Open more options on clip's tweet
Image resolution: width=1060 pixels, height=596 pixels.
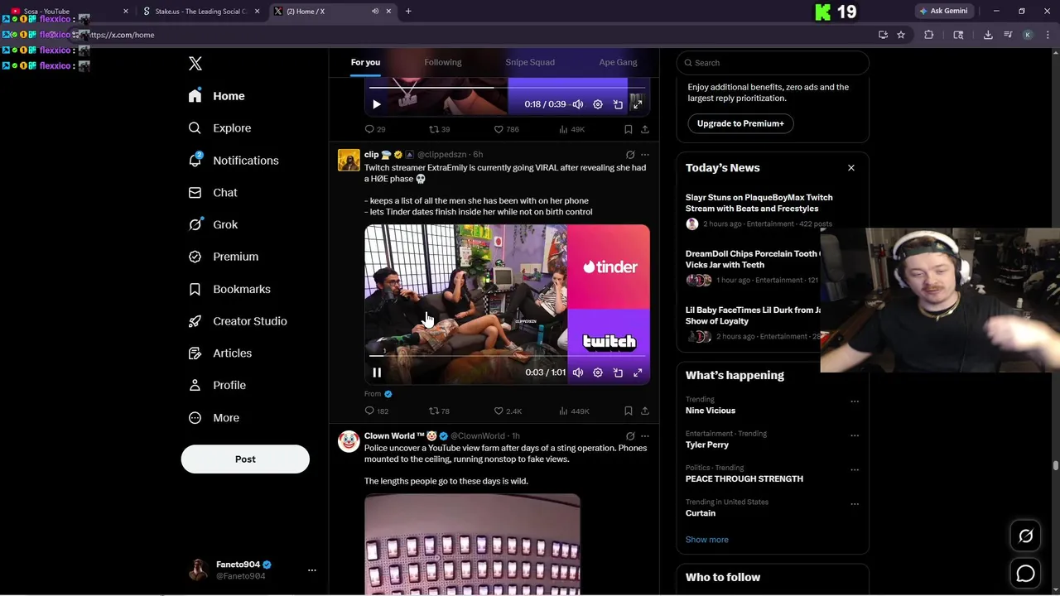[645, 155]
